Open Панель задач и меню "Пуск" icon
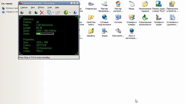The image size is (185, 104). coord(159,7)
